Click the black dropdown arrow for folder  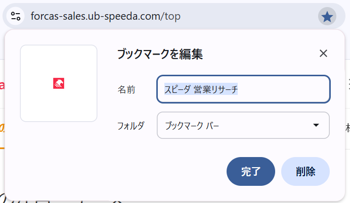point(316,125)
